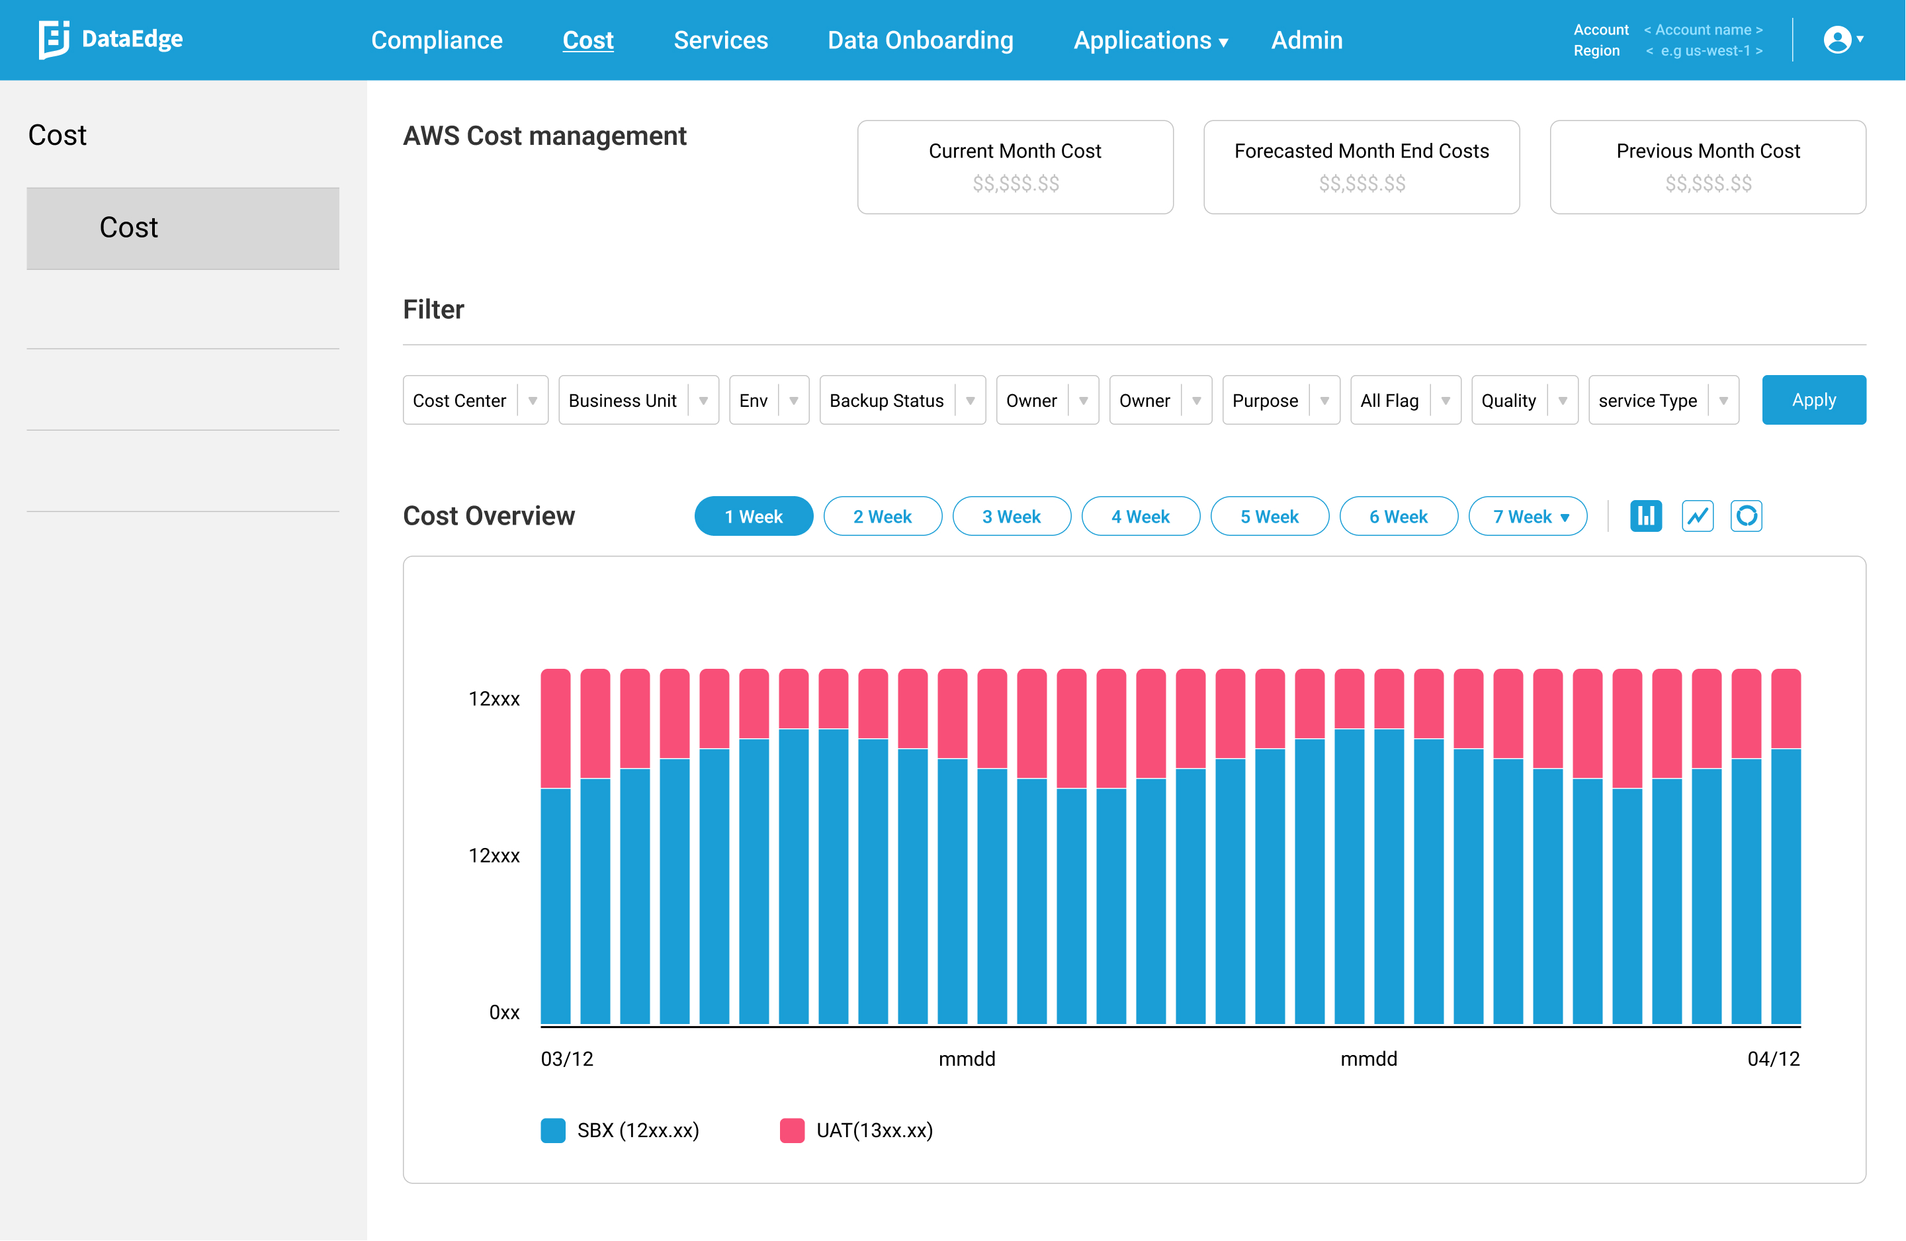Switch to line chart view icon
1906x1241 pixels.
[1697, 515]
